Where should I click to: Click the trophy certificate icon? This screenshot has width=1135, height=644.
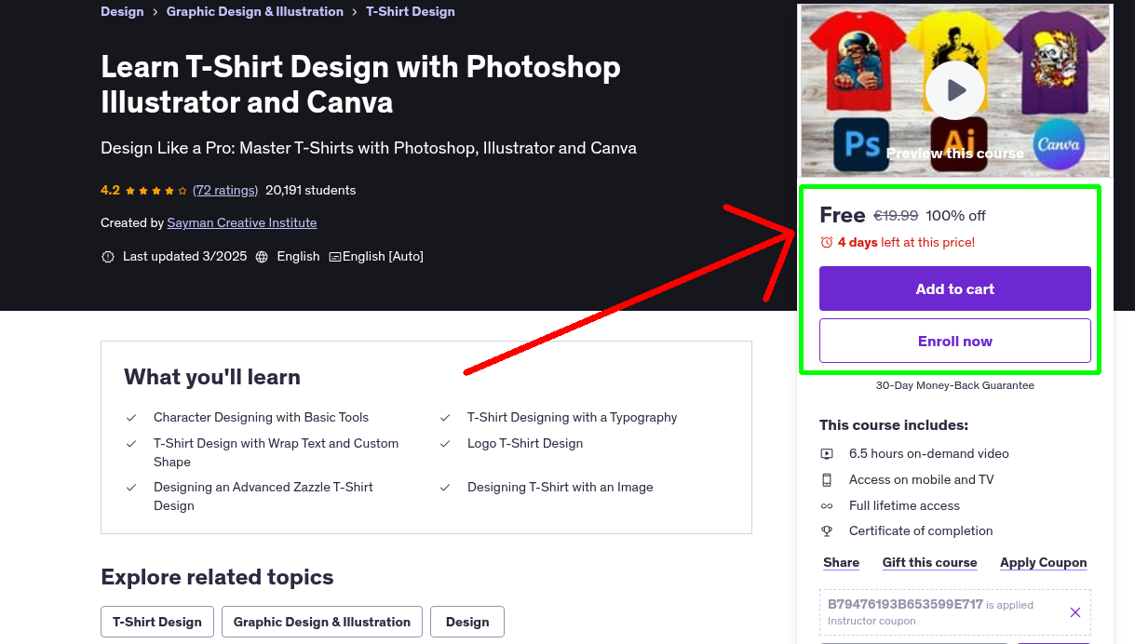[827, 531]
